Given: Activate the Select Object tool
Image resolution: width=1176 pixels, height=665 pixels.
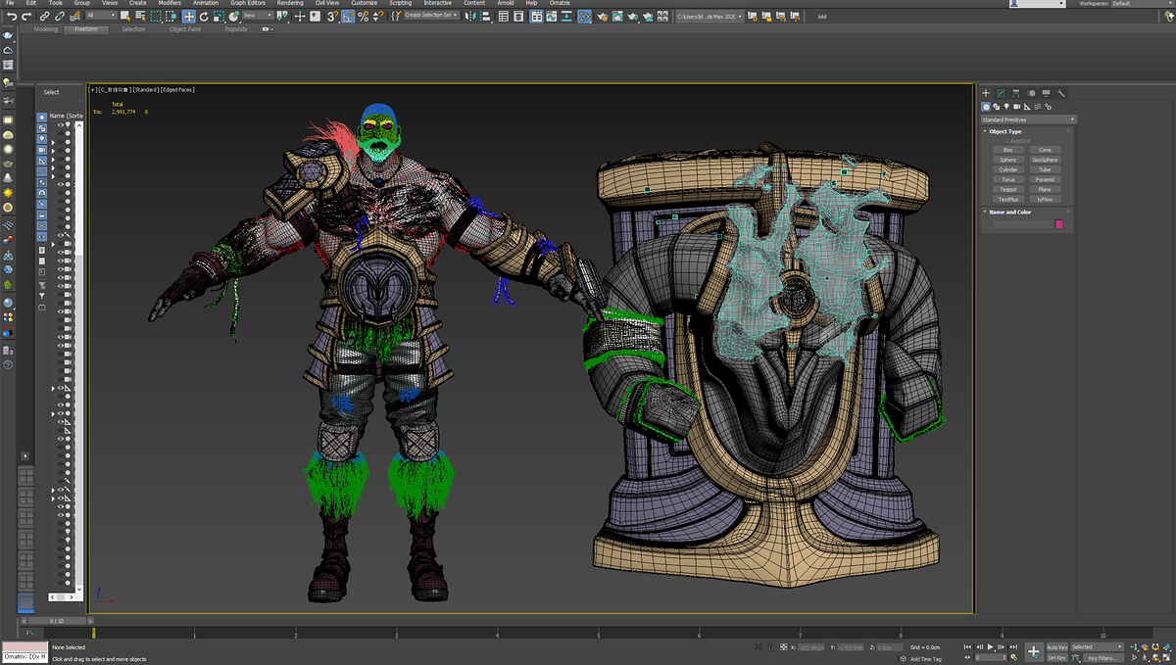Looking at the screenshot, I should (124, 16).
